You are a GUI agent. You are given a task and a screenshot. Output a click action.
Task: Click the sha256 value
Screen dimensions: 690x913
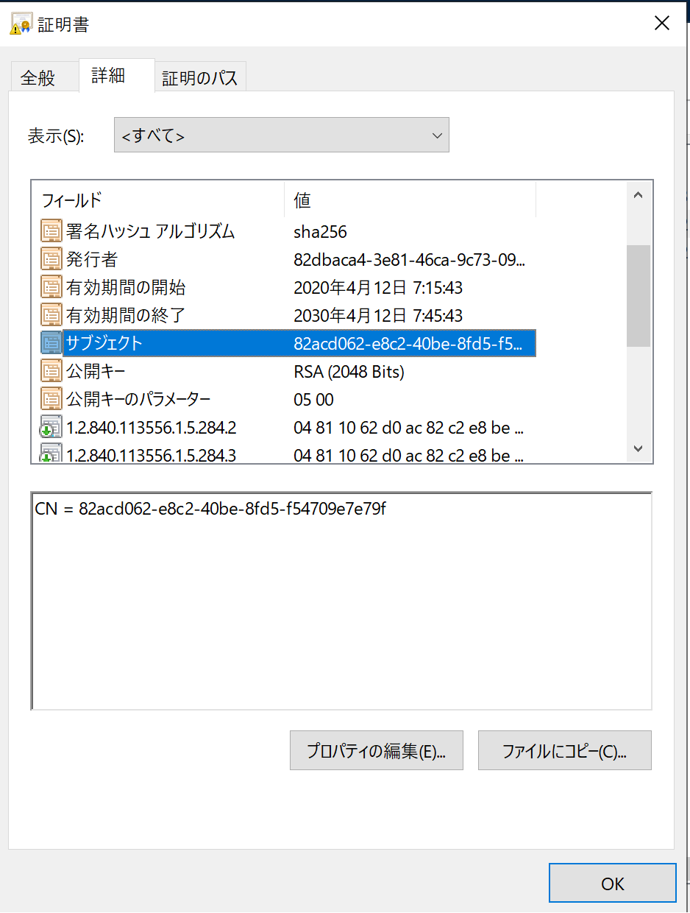(320, 232)
